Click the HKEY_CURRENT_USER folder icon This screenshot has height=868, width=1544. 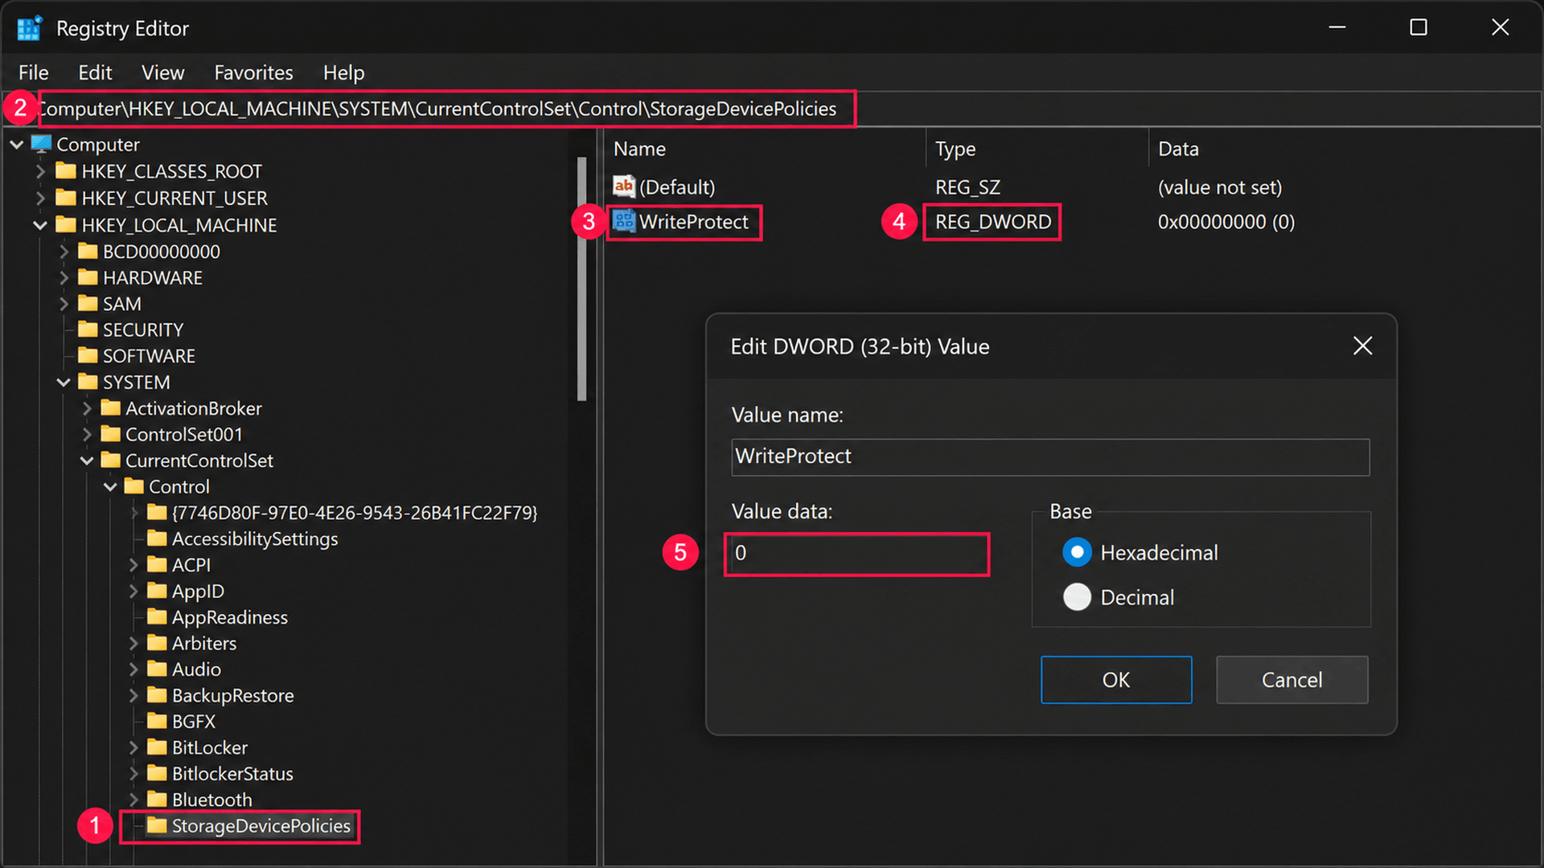[66, 198]
